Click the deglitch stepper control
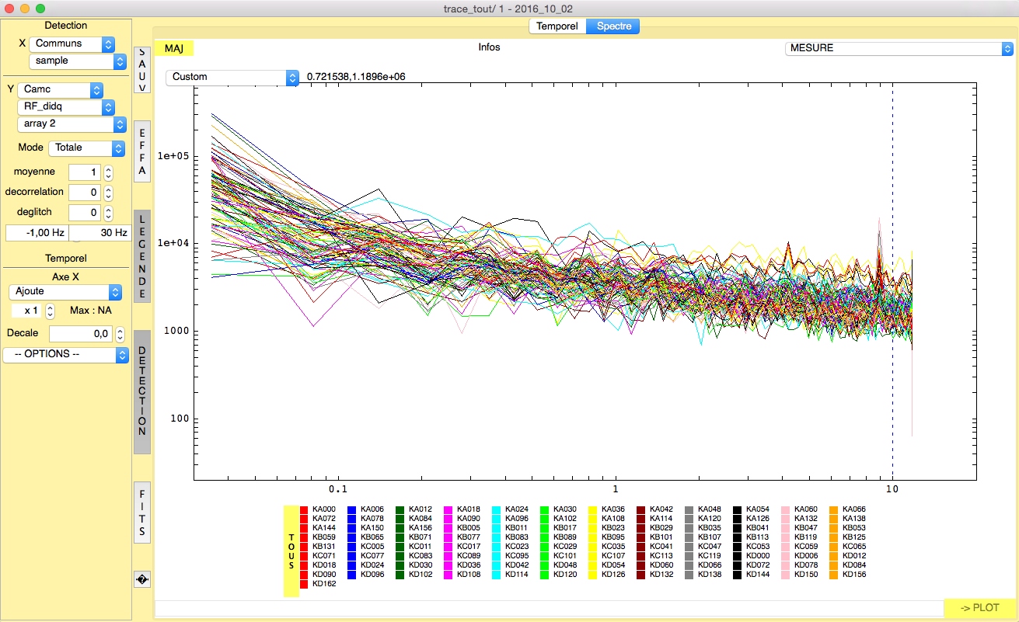This screenshot has width=1019, height=622. pos(109,213)
